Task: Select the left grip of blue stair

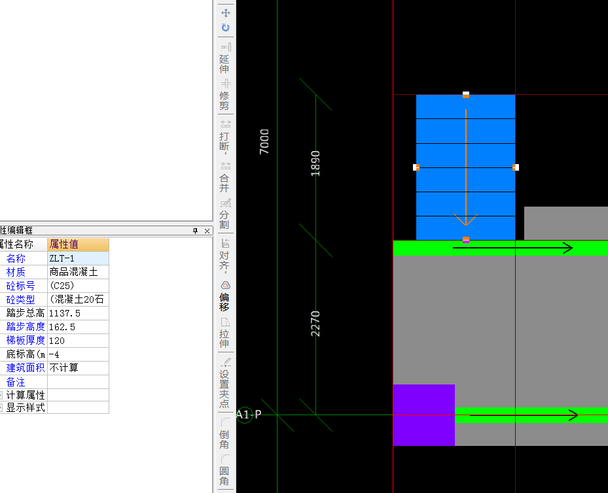Action: point(416,167)
